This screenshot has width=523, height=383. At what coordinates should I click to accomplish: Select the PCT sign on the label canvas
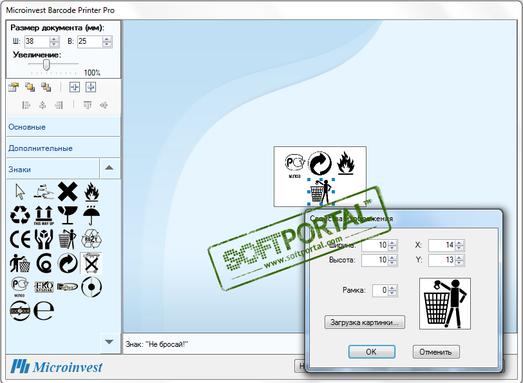click(294, 165)
